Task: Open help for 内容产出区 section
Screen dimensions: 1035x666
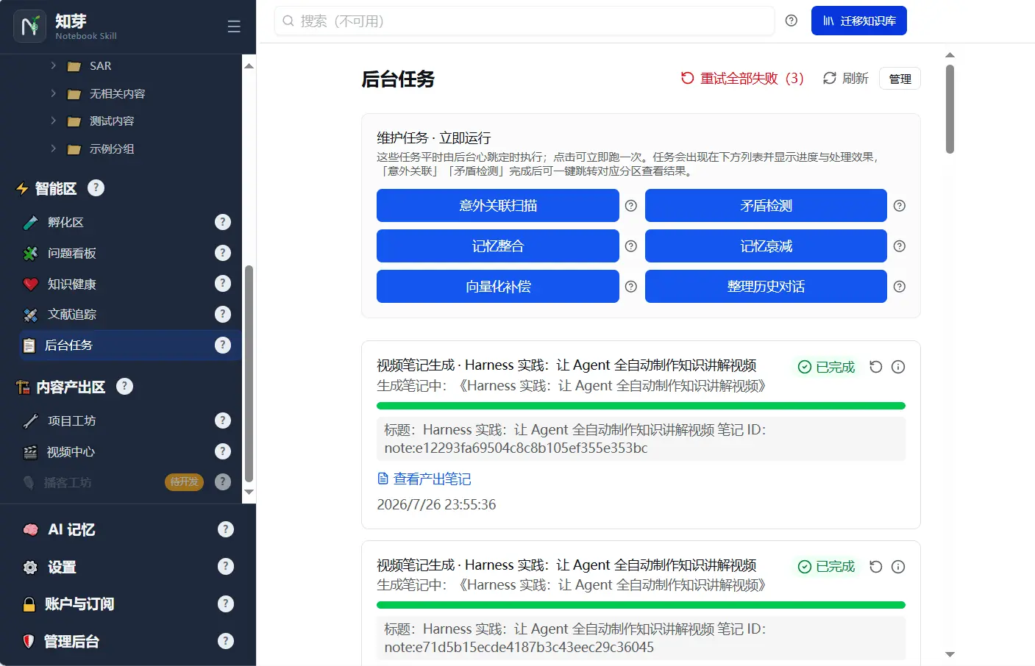Action: (125, 386)
